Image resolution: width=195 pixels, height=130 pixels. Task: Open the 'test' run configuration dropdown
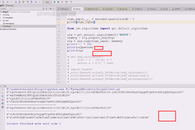click(47, 2)
